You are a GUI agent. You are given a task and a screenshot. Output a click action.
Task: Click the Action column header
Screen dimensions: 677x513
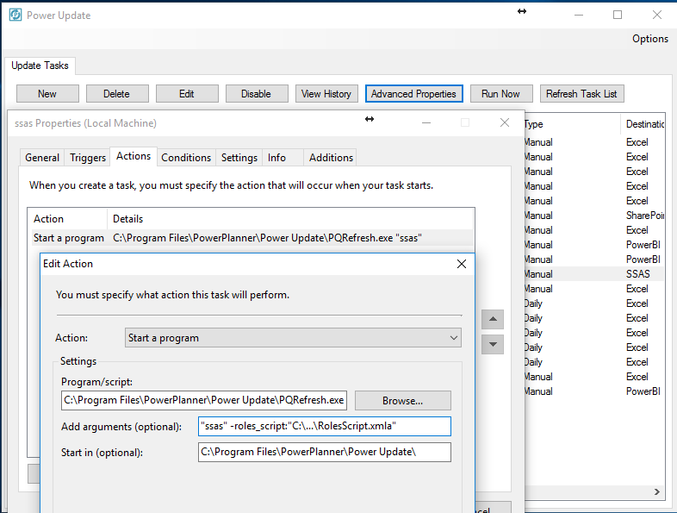click(x=68, y=219)
